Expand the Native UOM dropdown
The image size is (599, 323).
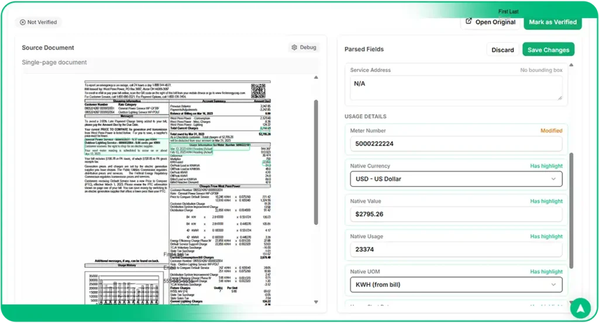tap(456, 284)
